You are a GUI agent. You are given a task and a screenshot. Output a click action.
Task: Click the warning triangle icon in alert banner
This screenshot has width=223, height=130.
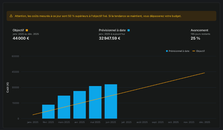[x=11, y=16]
